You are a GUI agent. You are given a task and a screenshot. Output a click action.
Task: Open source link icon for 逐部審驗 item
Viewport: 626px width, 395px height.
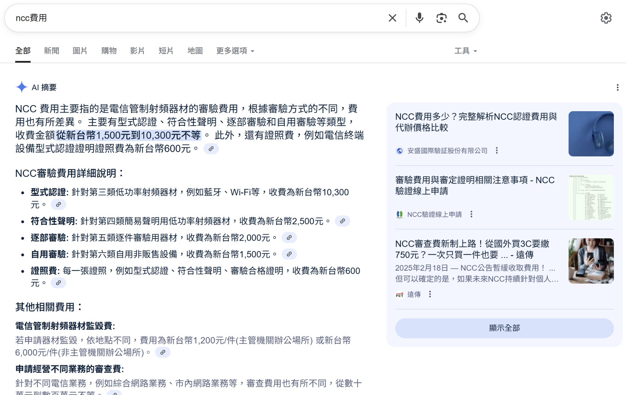pos(289,237)
